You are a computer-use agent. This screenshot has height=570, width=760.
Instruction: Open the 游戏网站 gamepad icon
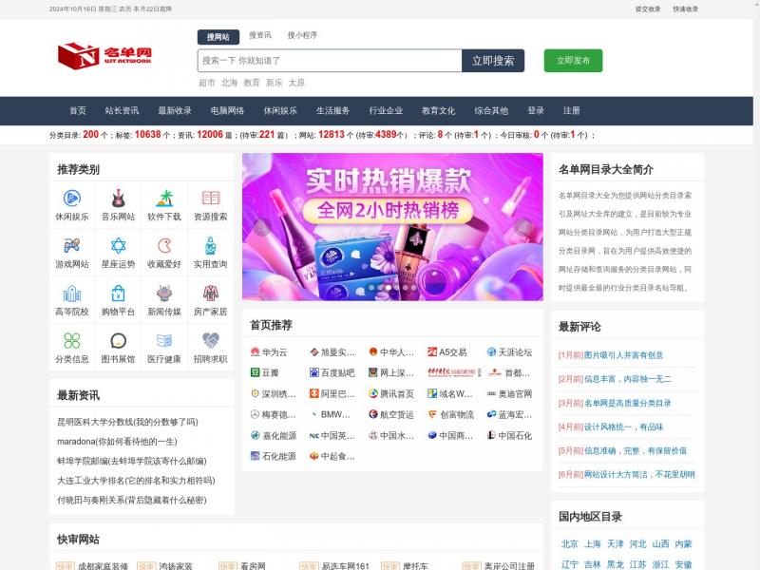click(x=72, y=246)
